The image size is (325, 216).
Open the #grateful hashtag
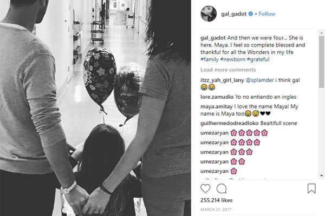[x=258, y=59]
